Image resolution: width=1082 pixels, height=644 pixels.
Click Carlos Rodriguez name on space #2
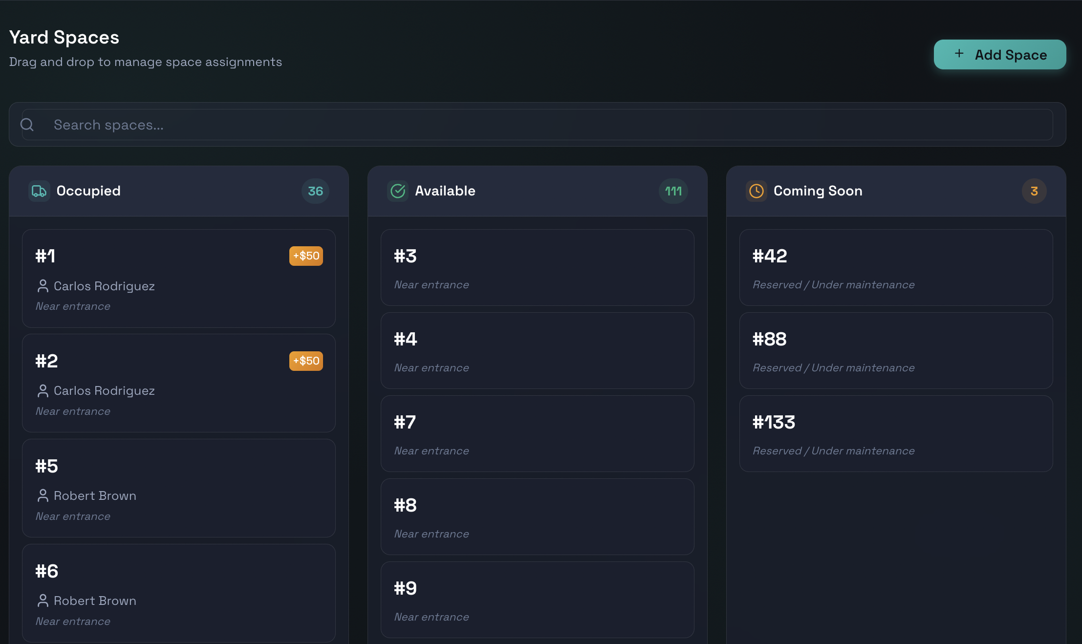[104, 391]
